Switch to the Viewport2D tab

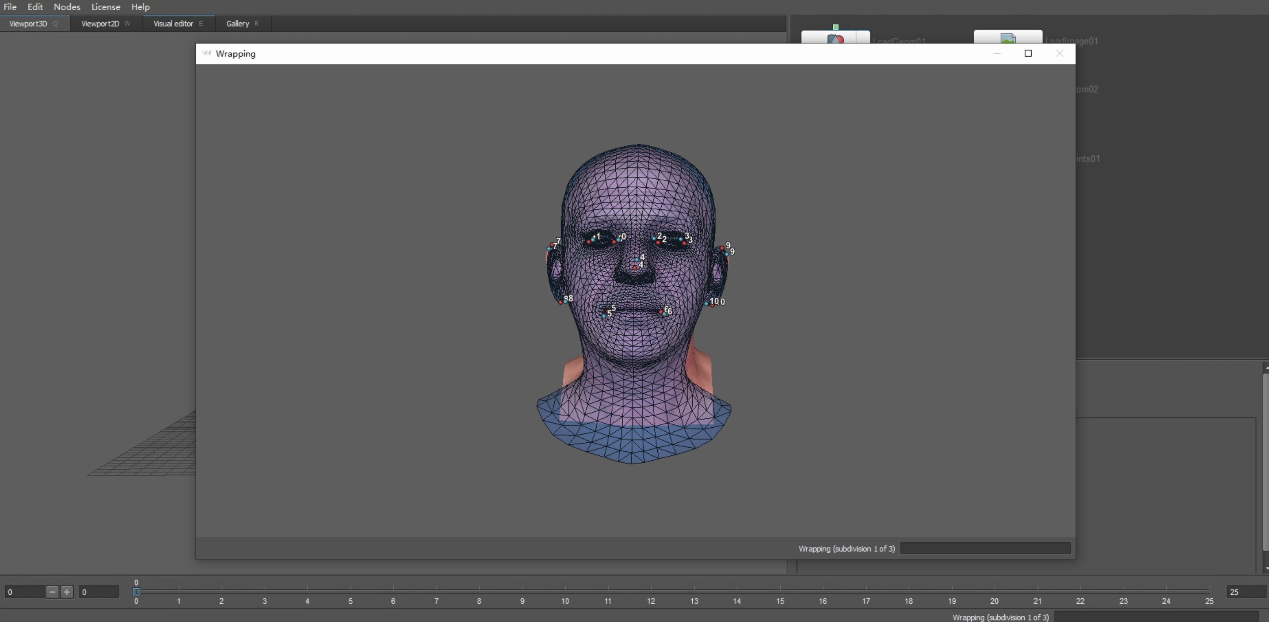[x=100, y=24]
